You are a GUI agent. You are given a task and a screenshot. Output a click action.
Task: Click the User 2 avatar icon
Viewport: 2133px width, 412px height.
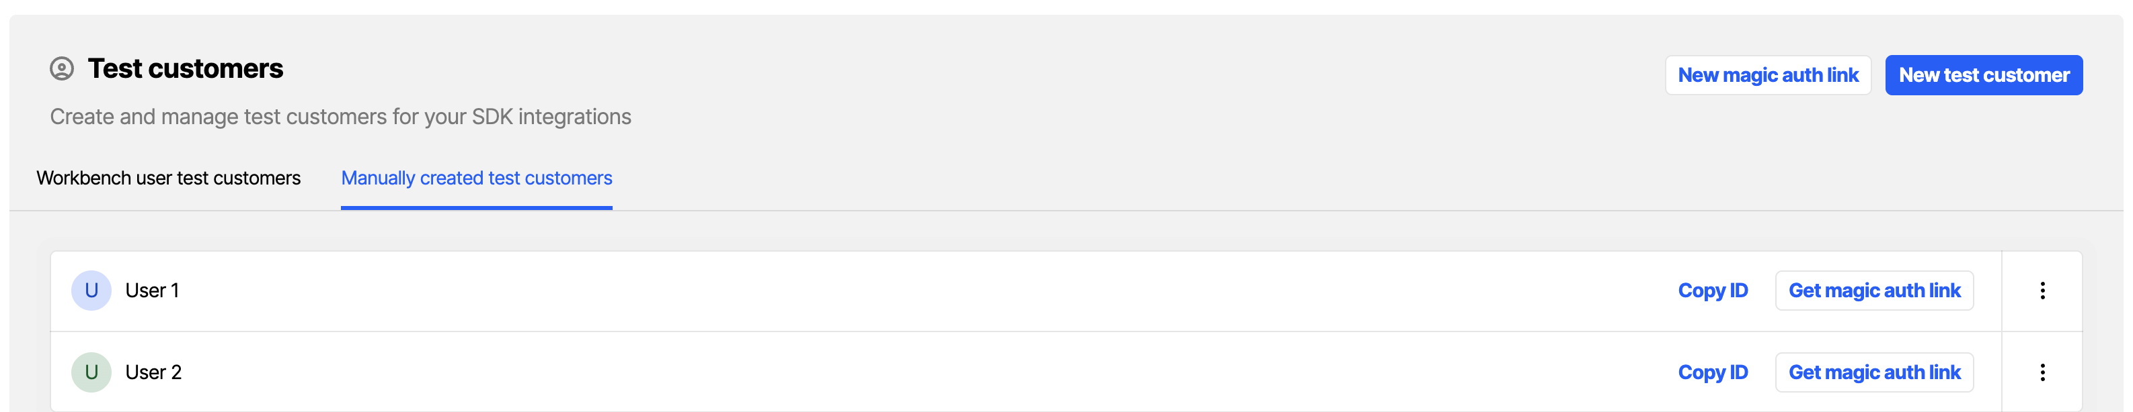coord(91,372)
